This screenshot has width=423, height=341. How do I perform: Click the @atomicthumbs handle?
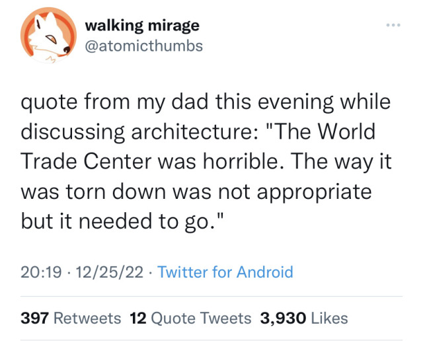click(x=144, y=46)
